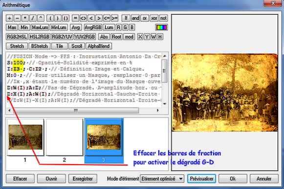Insert the Lum function
Screen dimensions: 284x189
pyautogui.click(x=109, y=27)
